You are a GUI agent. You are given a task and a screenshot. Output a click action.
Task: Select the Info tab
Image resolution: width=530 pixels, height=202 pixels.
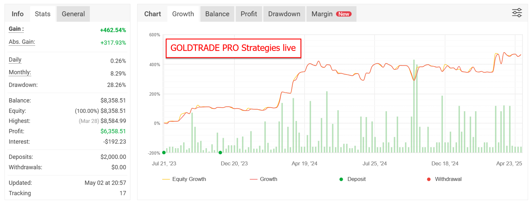pyautogui.click(x=18, y=14)
